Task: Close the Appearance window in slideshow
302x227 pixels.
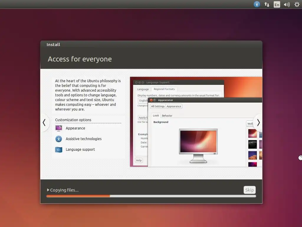Action: point(151,100)
